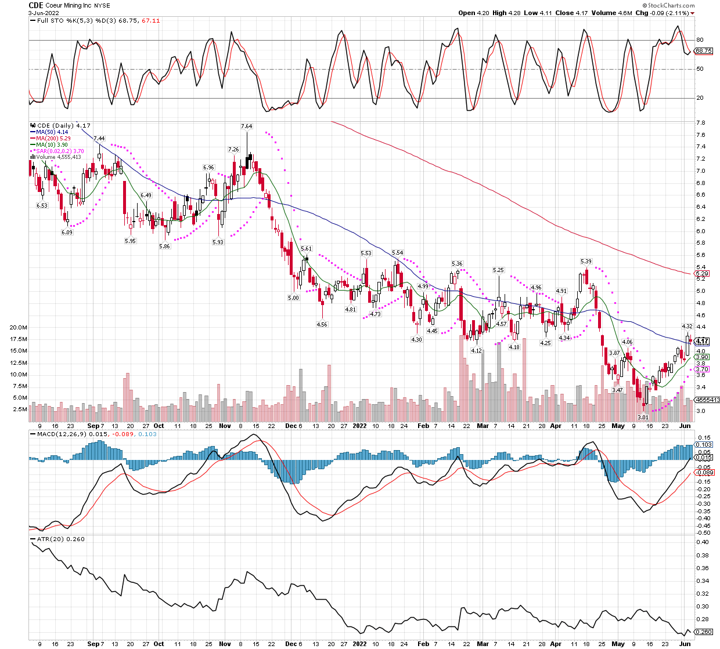
Task: Click the 5.93 price annotation
Action: coord(218,242)
